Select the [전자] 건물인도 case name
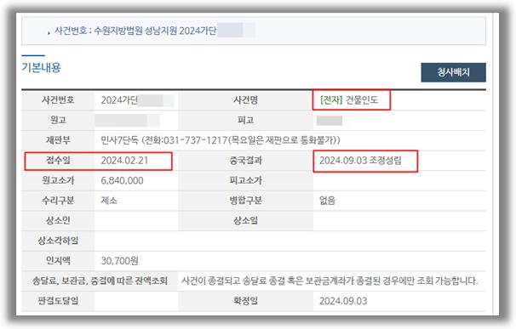This screenshot has width=516, height=329. click(x=349, y=100)
